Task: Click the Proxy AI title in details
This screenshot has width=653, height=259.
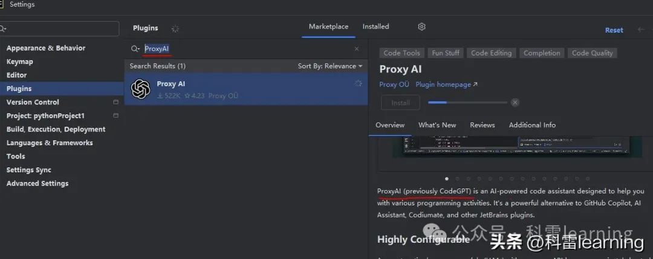Action: (x=400, y=69)
